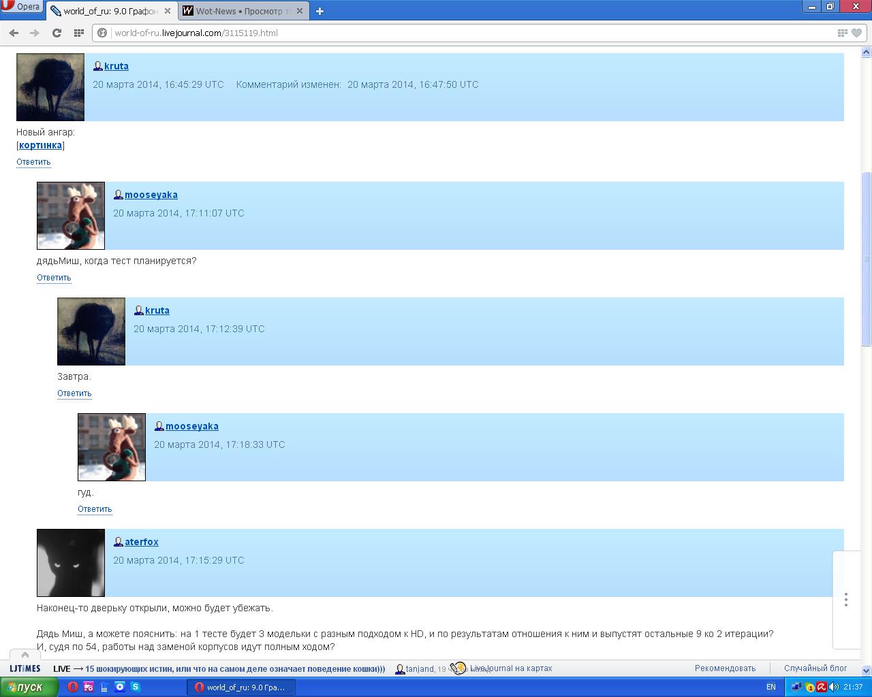This screenshot has height=697, width=872.
Task: Open the Speed Dial grid icon
Action: (x=78, y=33)
